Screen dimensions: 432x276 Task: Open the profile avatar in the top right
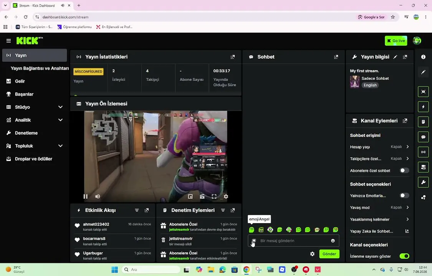point(417,41)
